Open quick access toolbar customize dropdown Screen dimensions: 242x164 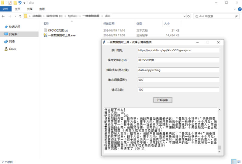pos(24,3)
